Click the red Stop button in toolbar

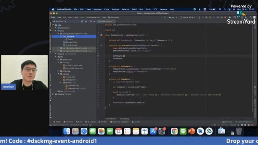click(x=225, y=17)
